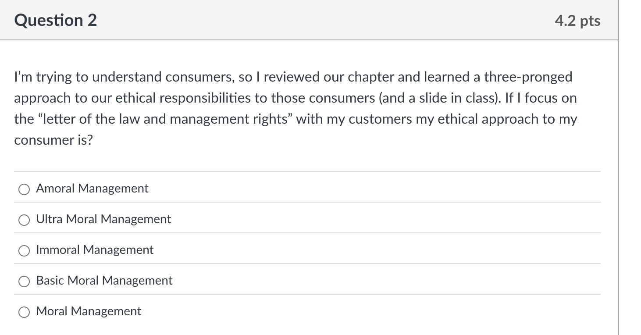Click the last answer option row
The width and height of the screenshot is (641, 335).
coord(307,311)
